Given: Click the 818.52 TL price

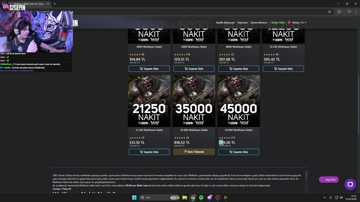Looking at the screenshot, I should [182, 143].
